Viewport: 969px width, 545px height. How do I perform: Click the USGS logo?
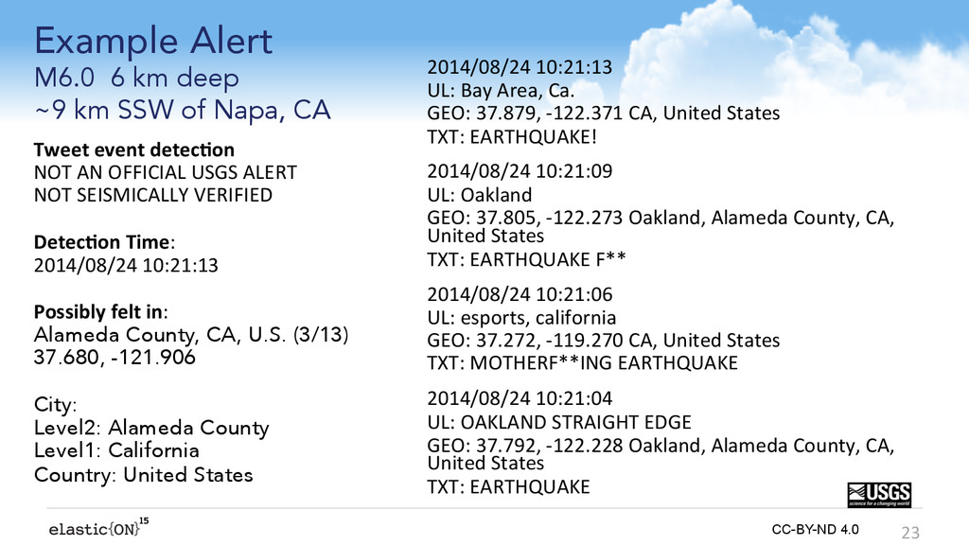pos(879,494)
